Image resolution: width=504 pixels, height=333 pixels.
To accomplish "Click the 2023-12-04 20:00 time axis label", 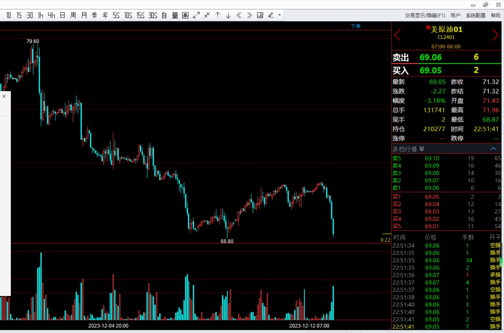I will pyautogui.click(x=108, y=326).
